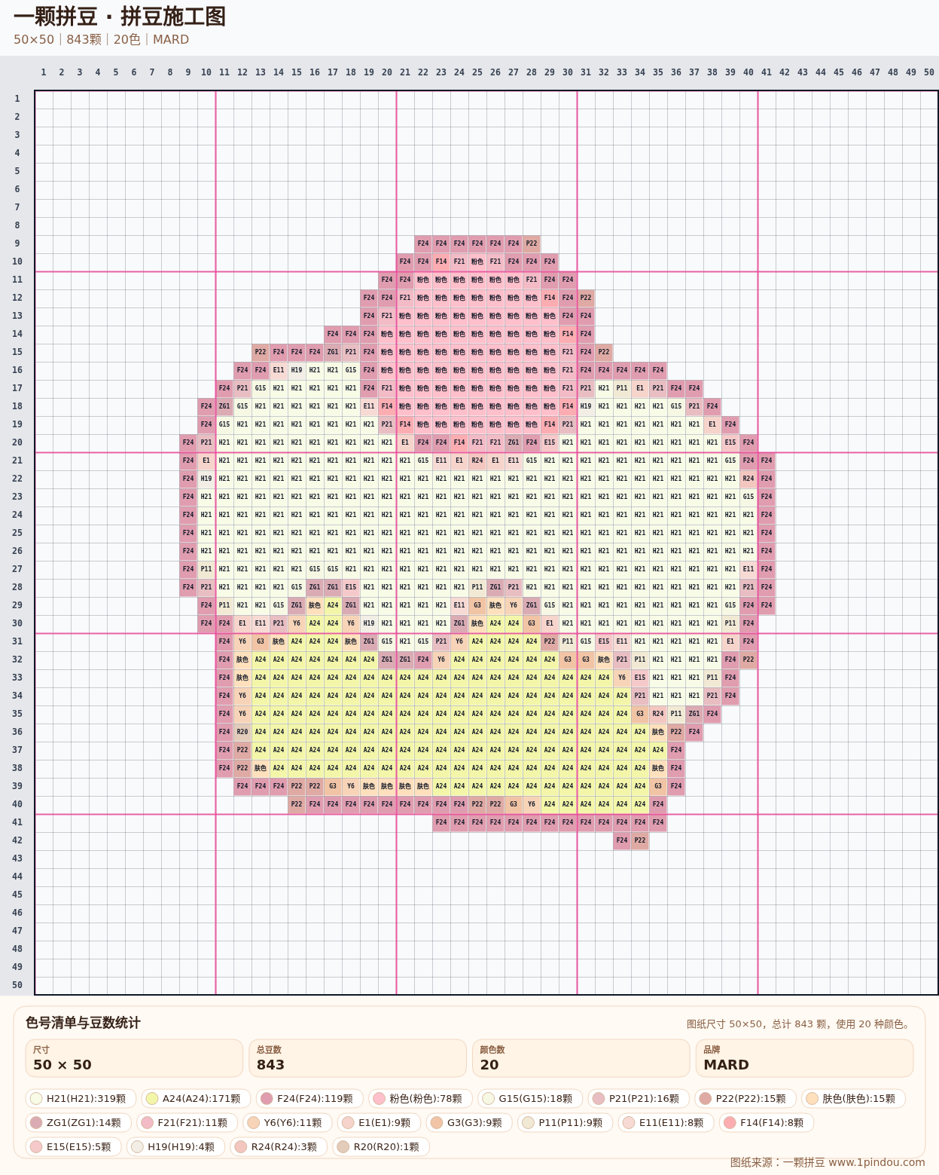Select the P11 bead cell in row 17

622,388
